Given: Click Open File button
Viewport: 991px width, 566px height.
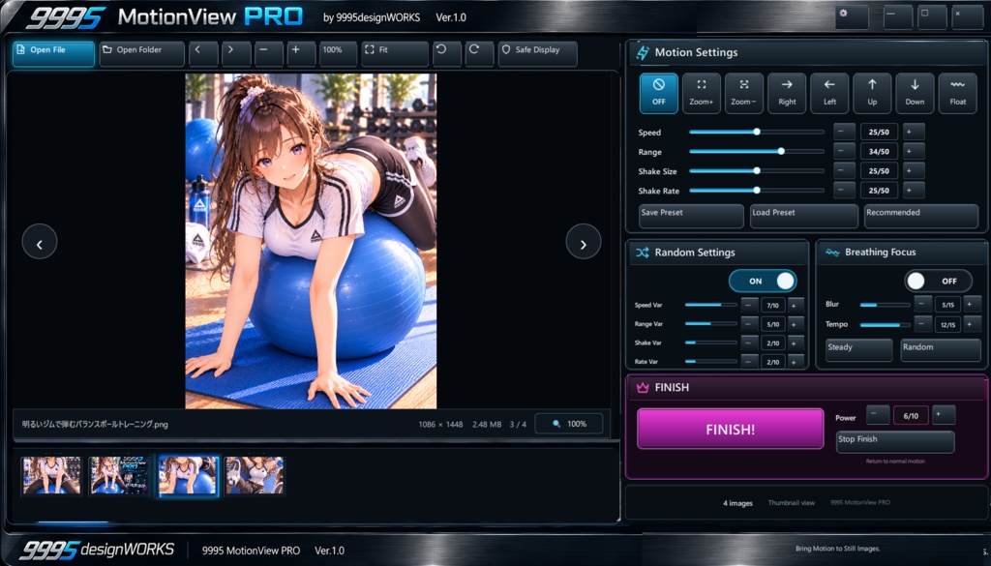Looking at the screenshot, I should point(54,53).
